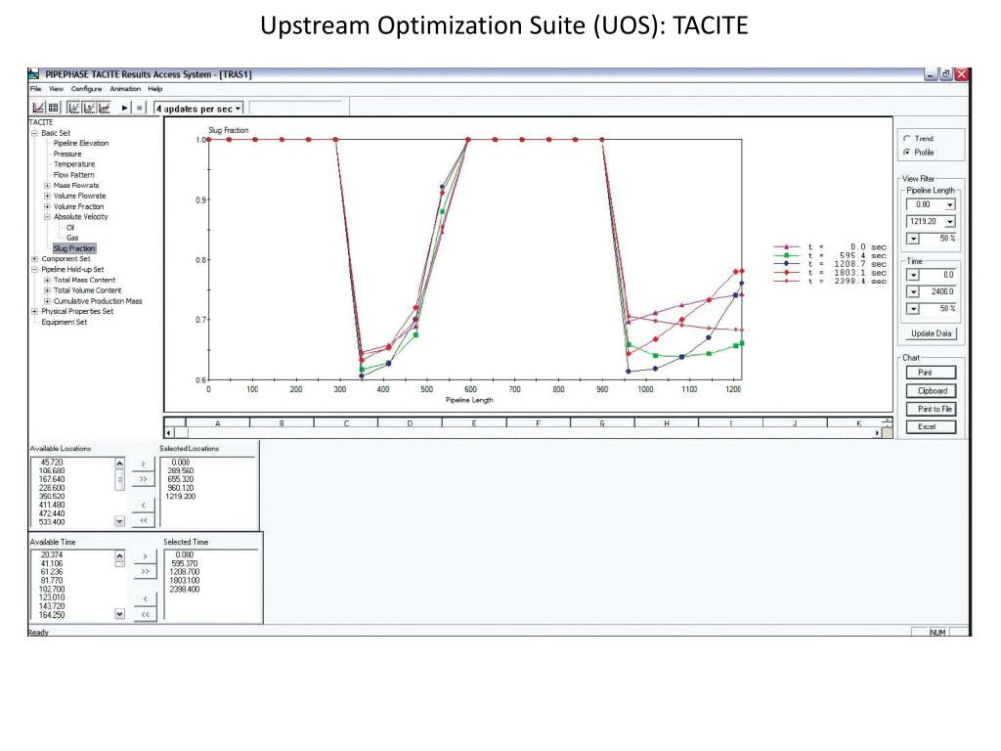Select Temperature in the tree
This screenshot has width=1001, height=751.
point(74,164)
